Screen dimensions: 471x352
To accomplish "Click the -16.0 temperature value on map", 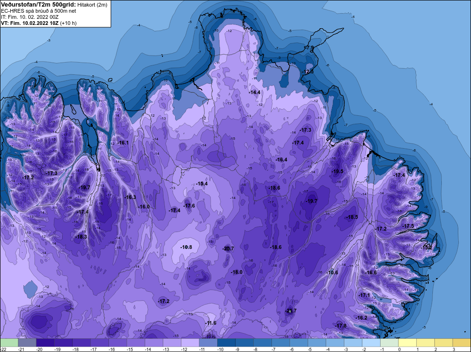I will click(144, 207).
